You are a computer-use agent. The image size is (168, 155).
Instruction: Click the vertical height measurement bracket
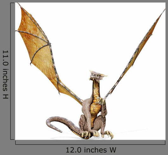12,71
